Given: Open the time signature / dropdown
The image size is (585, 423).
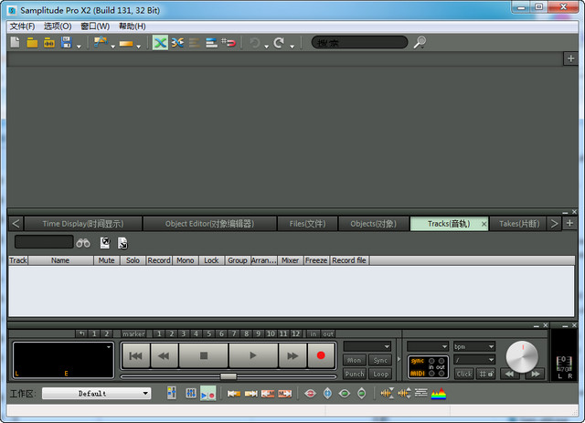Looking at the screenshot, I should (x=474, y=360).
